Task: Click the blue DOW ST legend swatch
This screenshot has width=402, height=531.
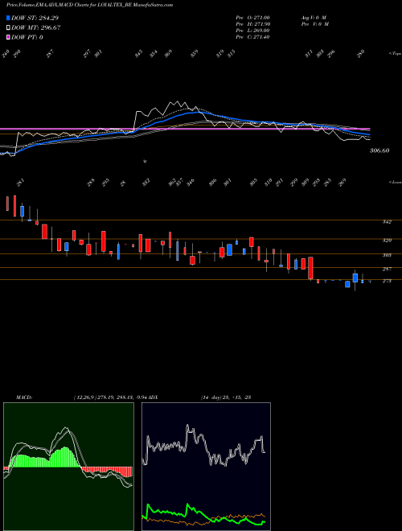Action: tap(8, 18)
